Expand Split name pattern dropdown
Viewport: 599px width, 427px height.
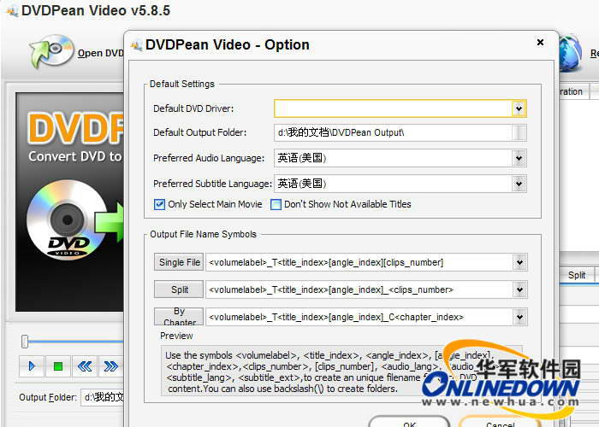519,290
